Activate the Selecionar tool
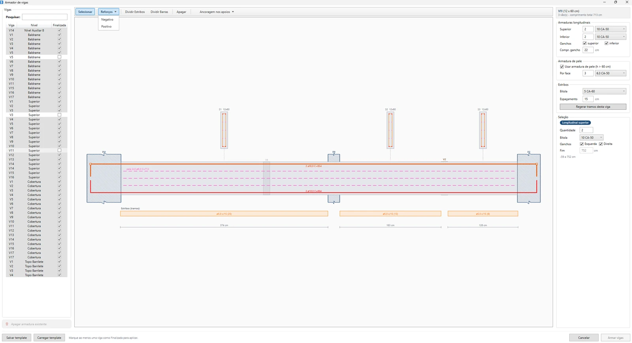The image size is (632, 343). coord(85,12)
